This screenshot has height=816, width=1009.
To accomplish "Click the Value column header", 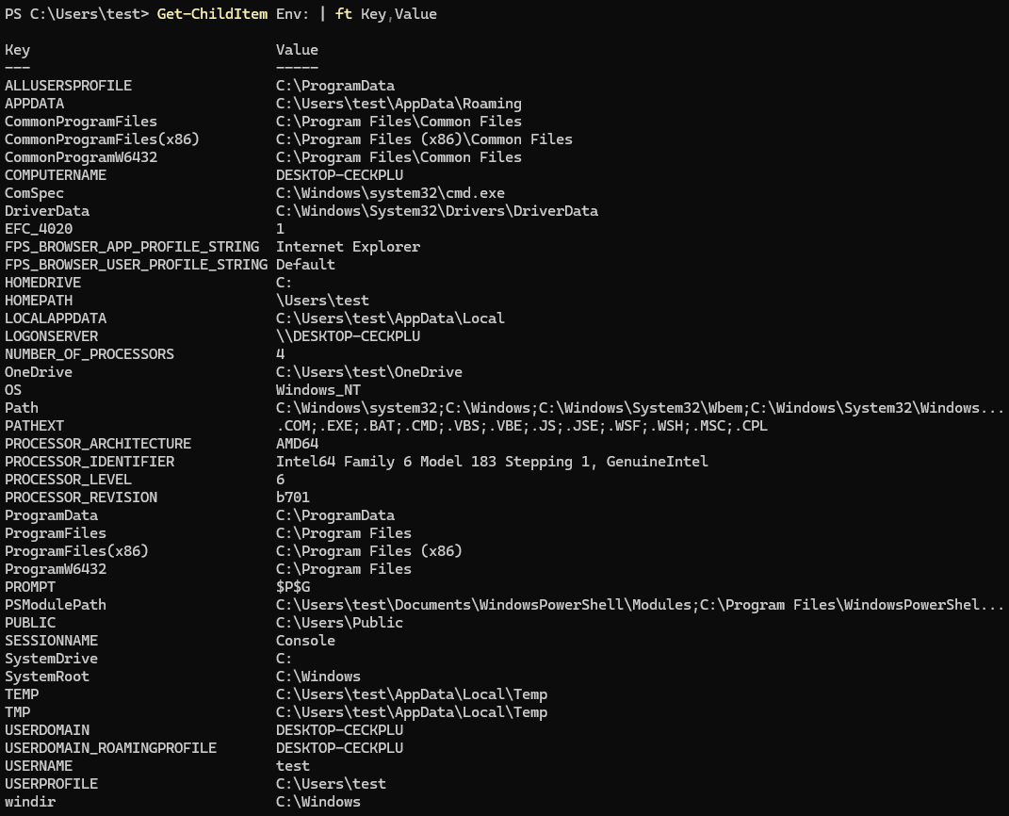I will tap(297, 49).
